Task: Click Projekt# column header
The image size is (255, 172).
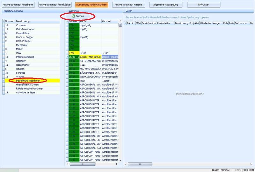Action: click(x=194, y=23)
